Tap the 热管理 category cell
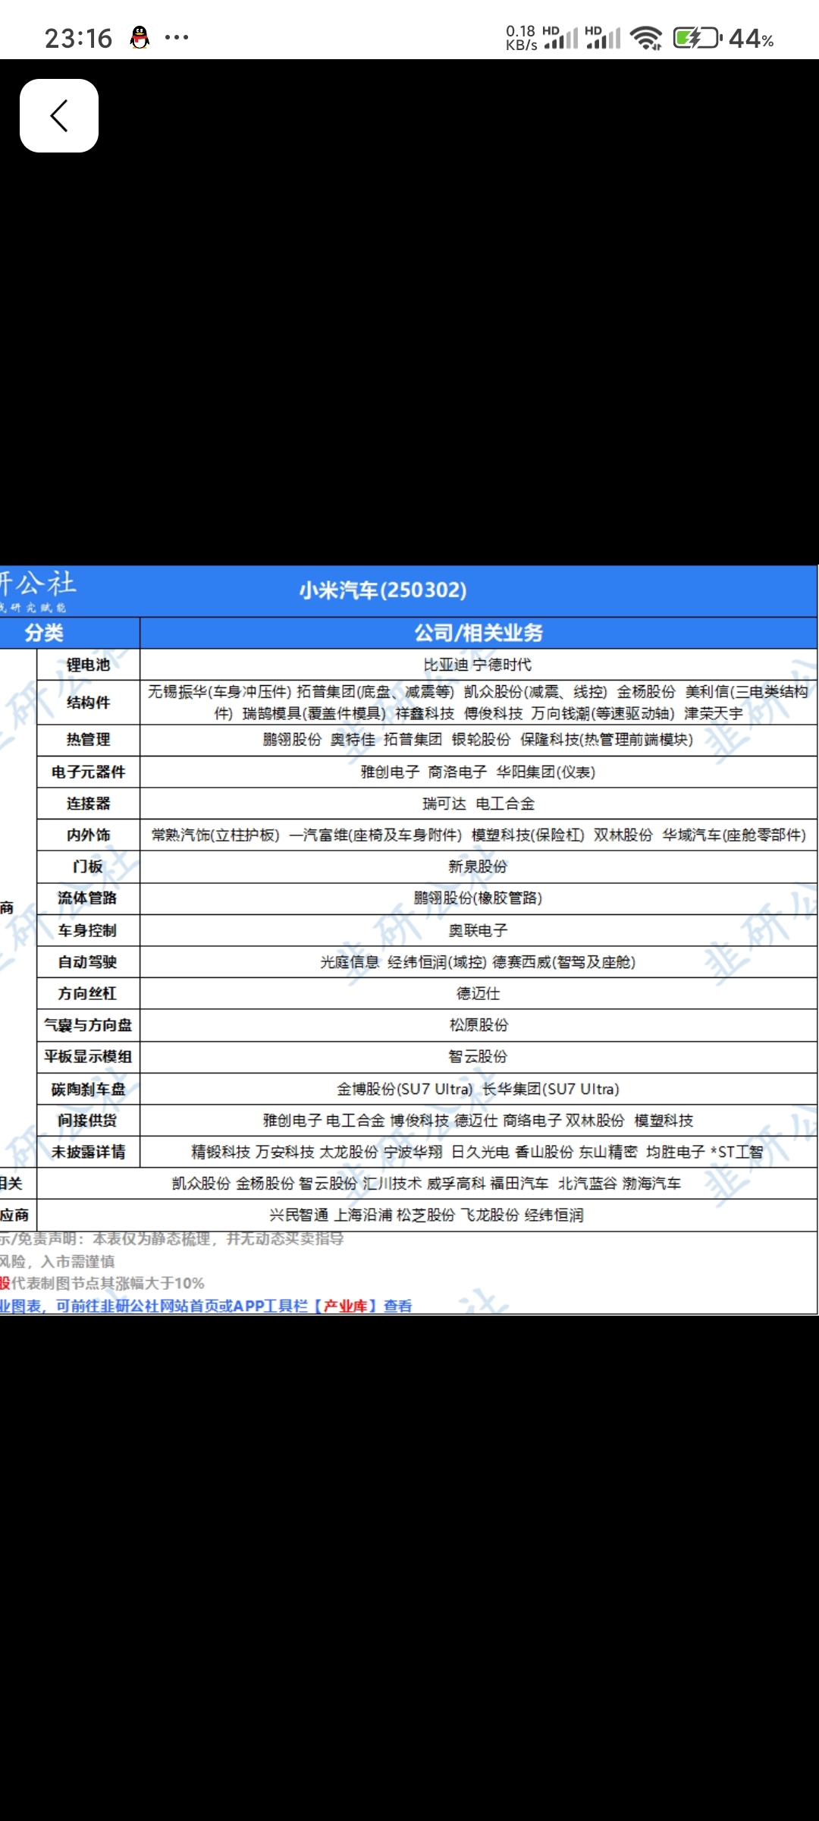The image size is (819, 1821). click(88, 740)
